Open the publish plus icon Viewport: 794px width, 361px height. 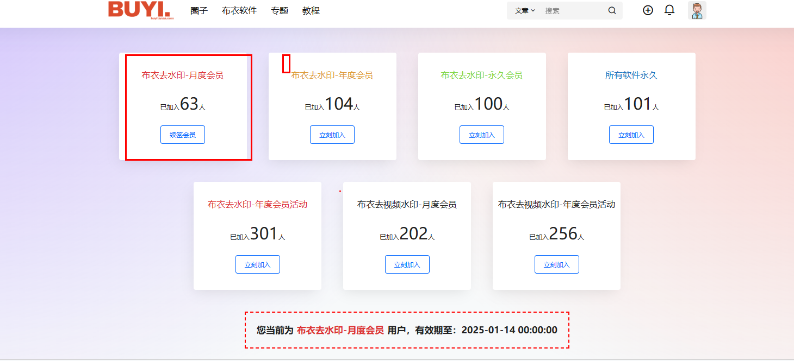click(x=648, y=10)
